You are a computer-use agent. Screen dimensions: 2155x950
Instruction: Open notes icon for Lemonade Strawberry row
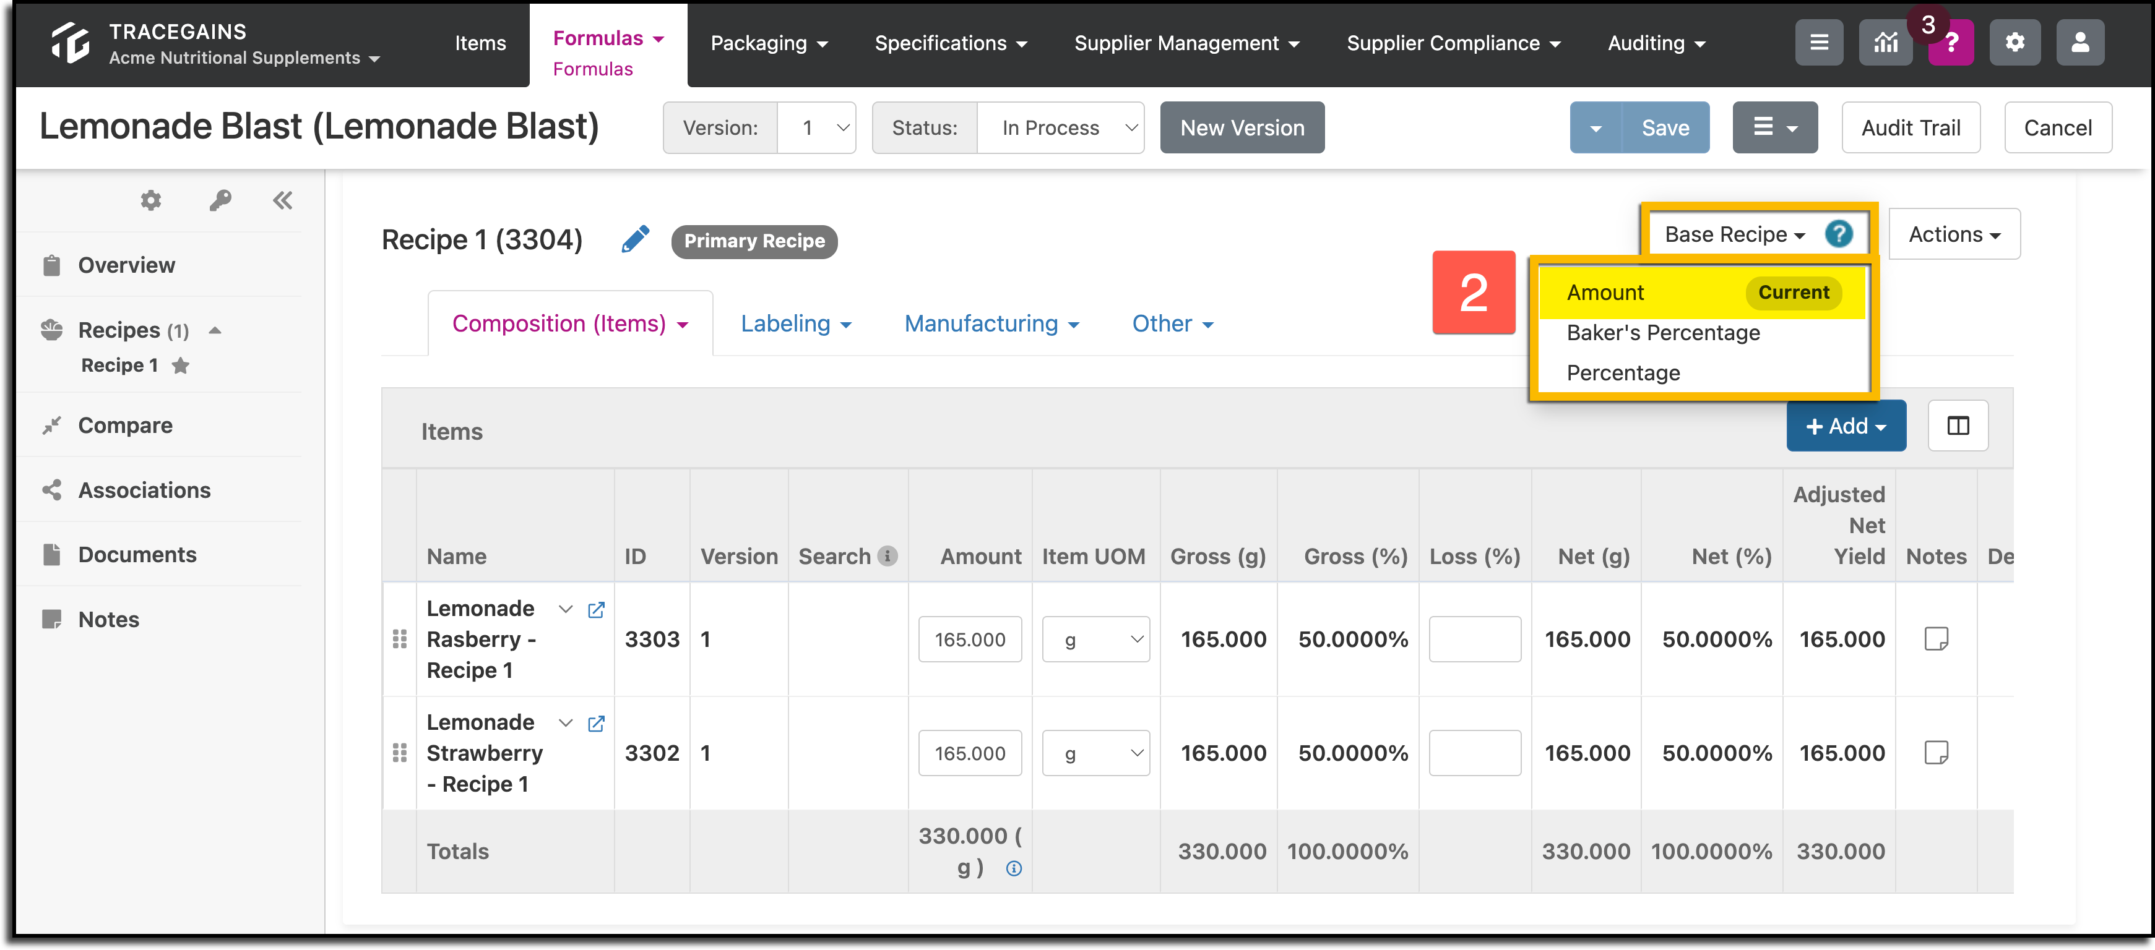(x=1936, y=753)
